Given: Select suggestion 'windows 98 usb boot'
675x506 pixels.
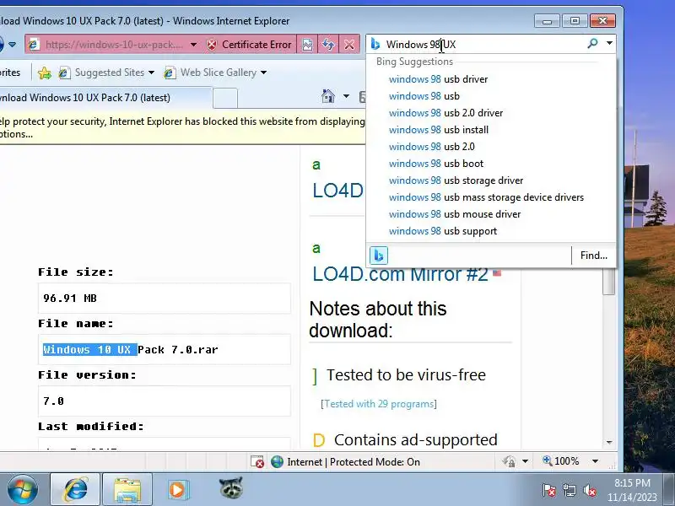Looking at the screenshot, I should [x=435, y=164].
